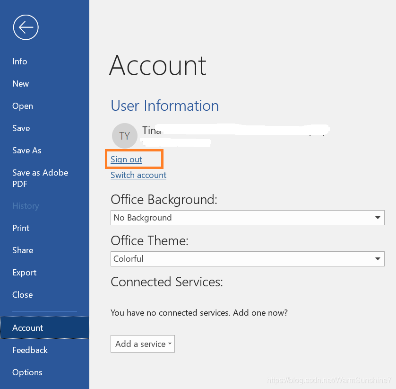The height and width of the screenshot is (389, 396).
Task: Select Save As option
Action: pyautogui.click(x=27, y=150)
